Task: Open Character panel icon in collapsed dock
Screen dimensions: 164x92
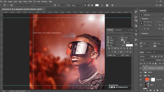Action: click(136, 31)
